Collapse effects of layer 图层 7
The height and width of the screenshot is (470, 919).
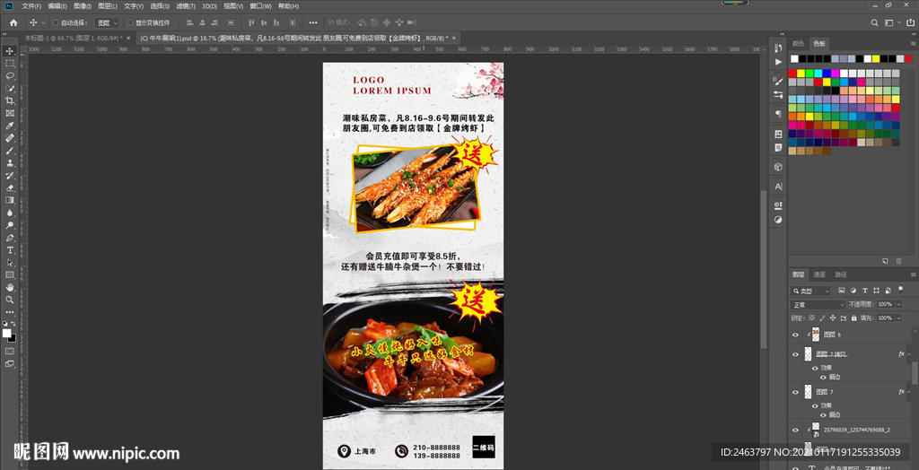click(908, 392)
